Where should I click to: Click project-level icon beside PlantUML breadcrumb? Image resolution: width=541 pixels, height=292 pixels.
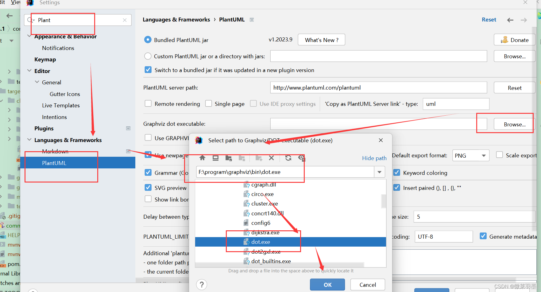coord(252,20)
